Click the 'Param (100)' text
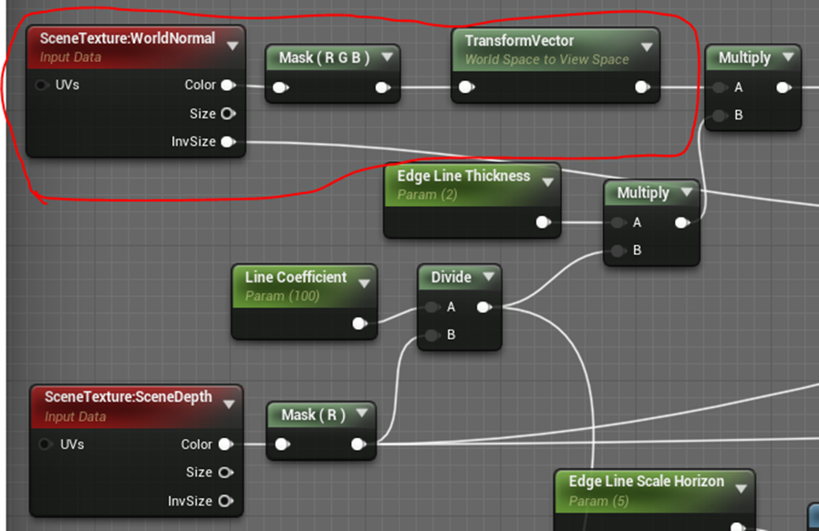 point(282,296)
